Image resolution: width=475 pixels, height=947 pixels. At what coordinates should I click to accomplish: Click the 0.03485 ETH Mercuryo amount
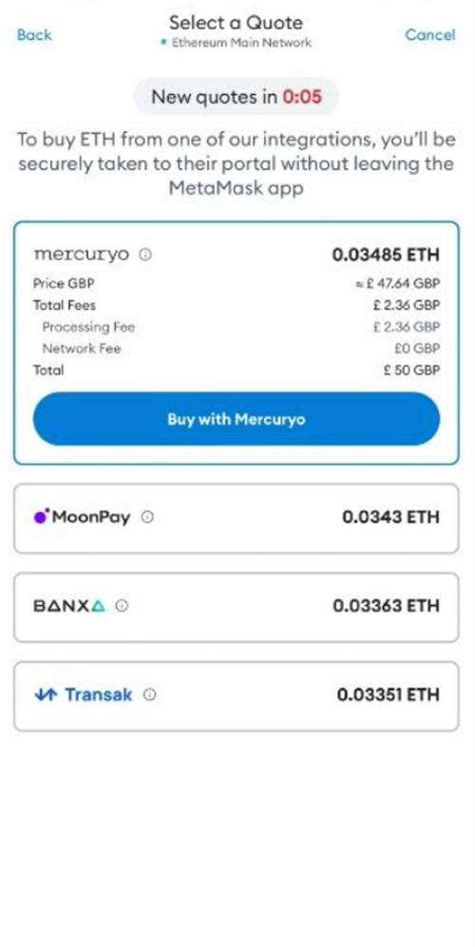(x=386, y=255)
